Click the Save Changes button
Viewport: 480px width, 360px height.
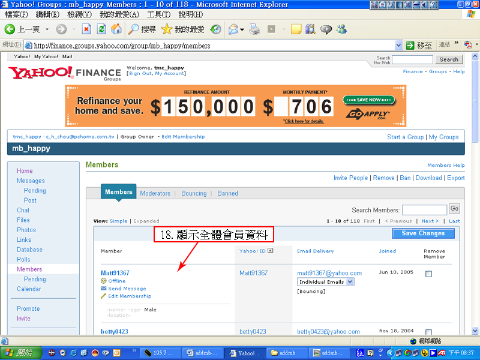[423, 233]
